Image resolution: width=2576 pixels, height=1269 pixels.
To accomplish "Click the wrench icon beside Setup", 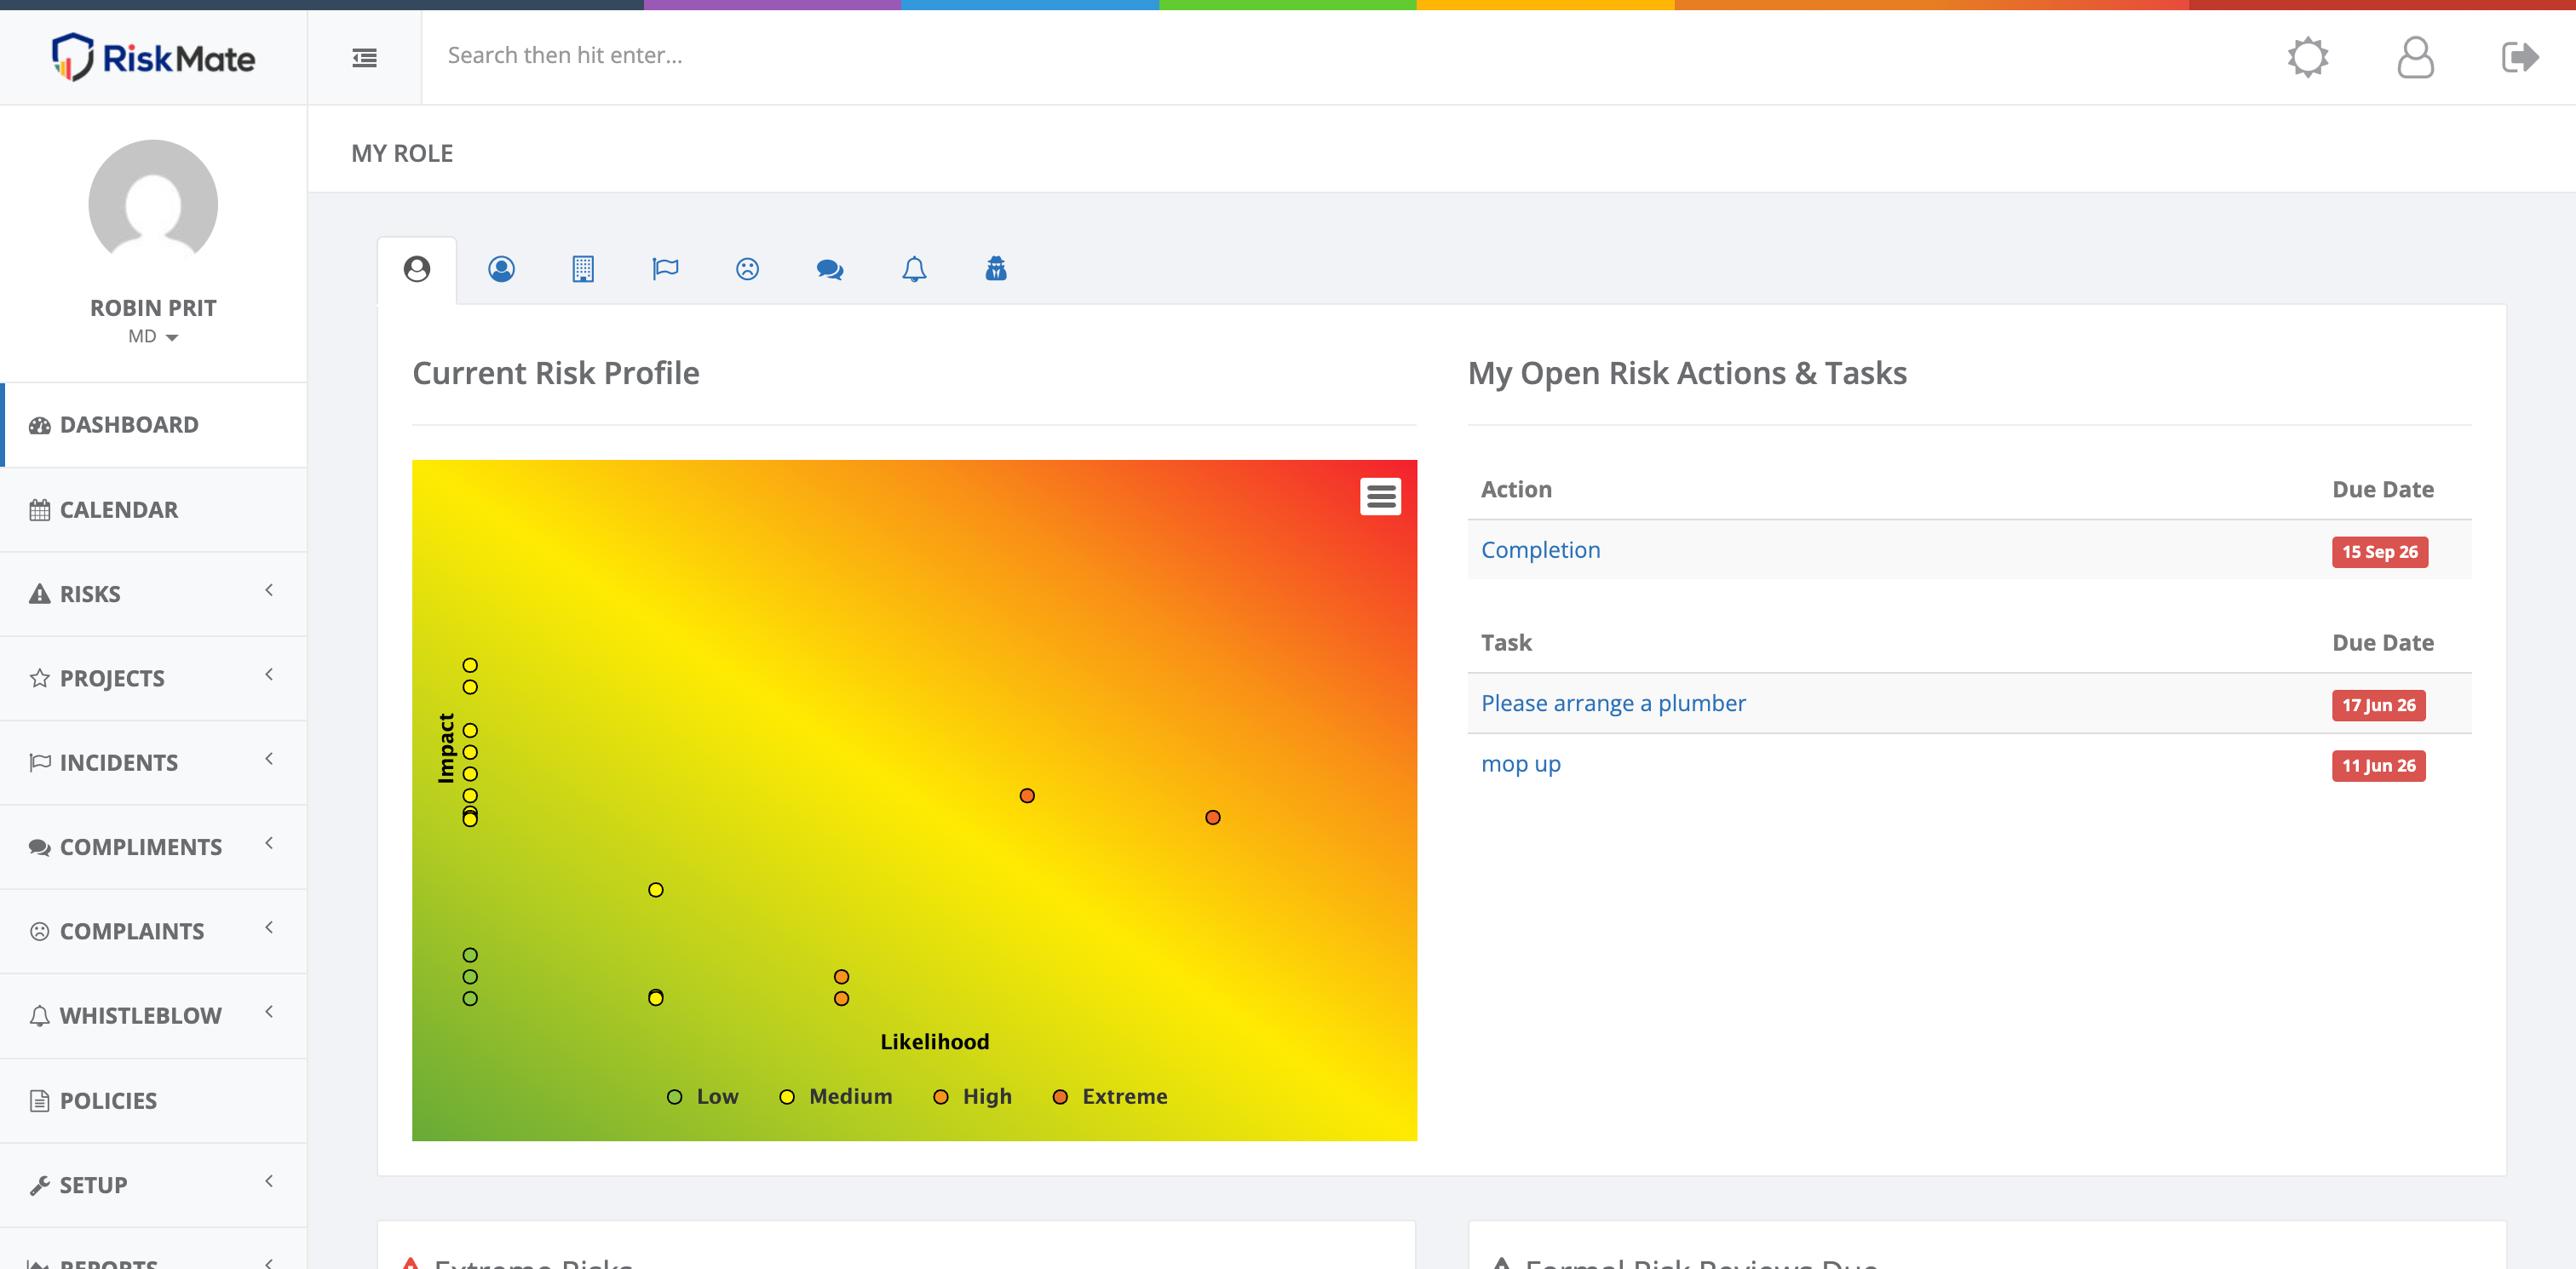I will [x=39, y=1186].
